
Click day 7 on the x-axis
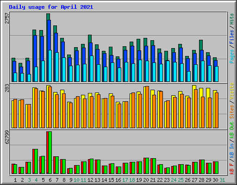coord(57,180)
